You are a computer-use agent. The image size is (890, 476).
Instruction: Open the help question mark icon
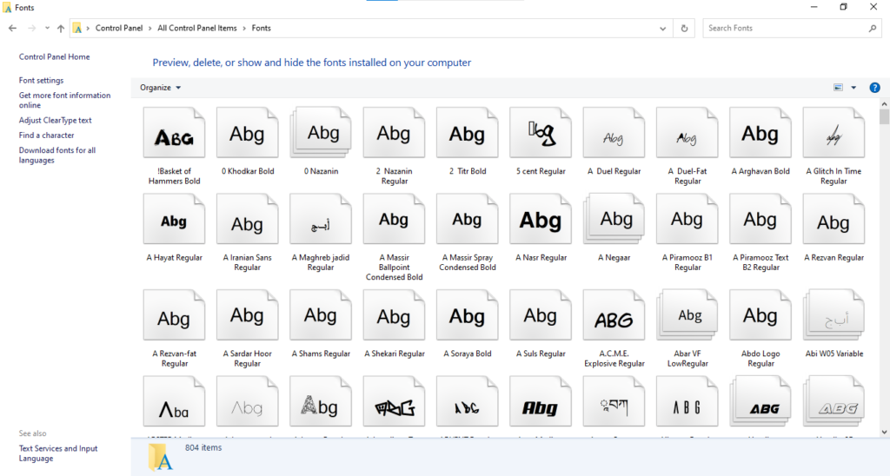coord(874,88)
